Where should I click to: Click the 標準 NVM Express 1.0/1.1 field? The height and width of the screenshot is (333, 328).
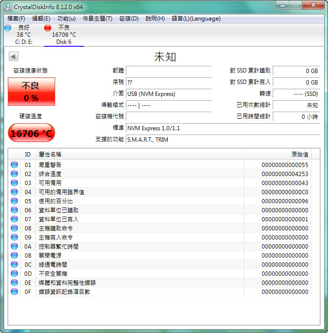pyautogui.click(x=223, y=128)
